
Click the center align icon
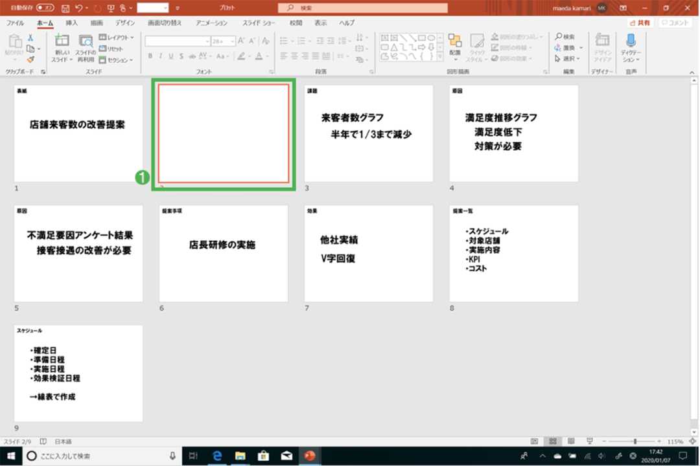point(294,56)
